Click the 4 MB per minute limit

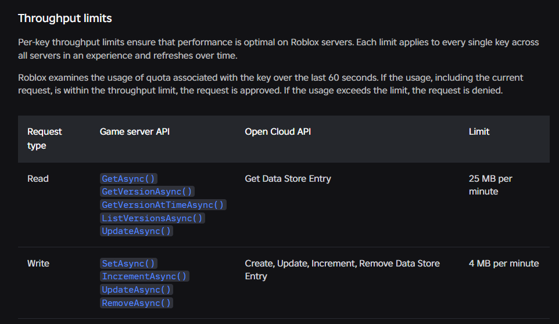click(504, 264)
